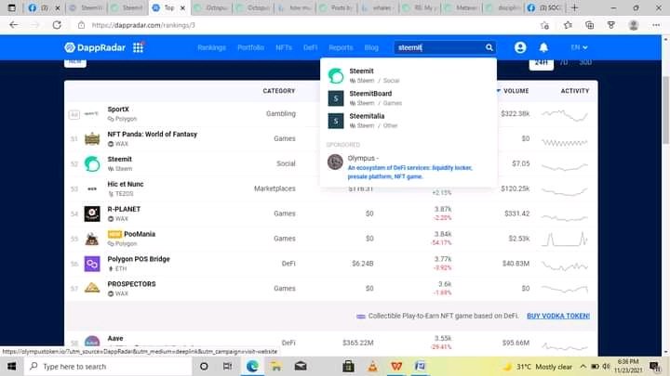The width and height of the screenshot is (670, 376).
Task: Click BUY VODKA TOKEN link
Action: pyautogui.click(x=558, y=316)
